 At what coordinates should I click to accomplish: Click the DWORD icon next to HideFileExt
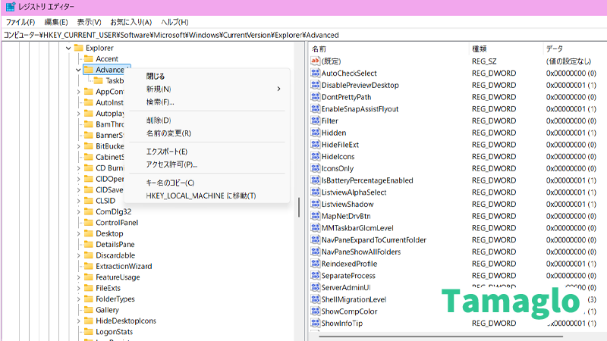pos(316,145)
